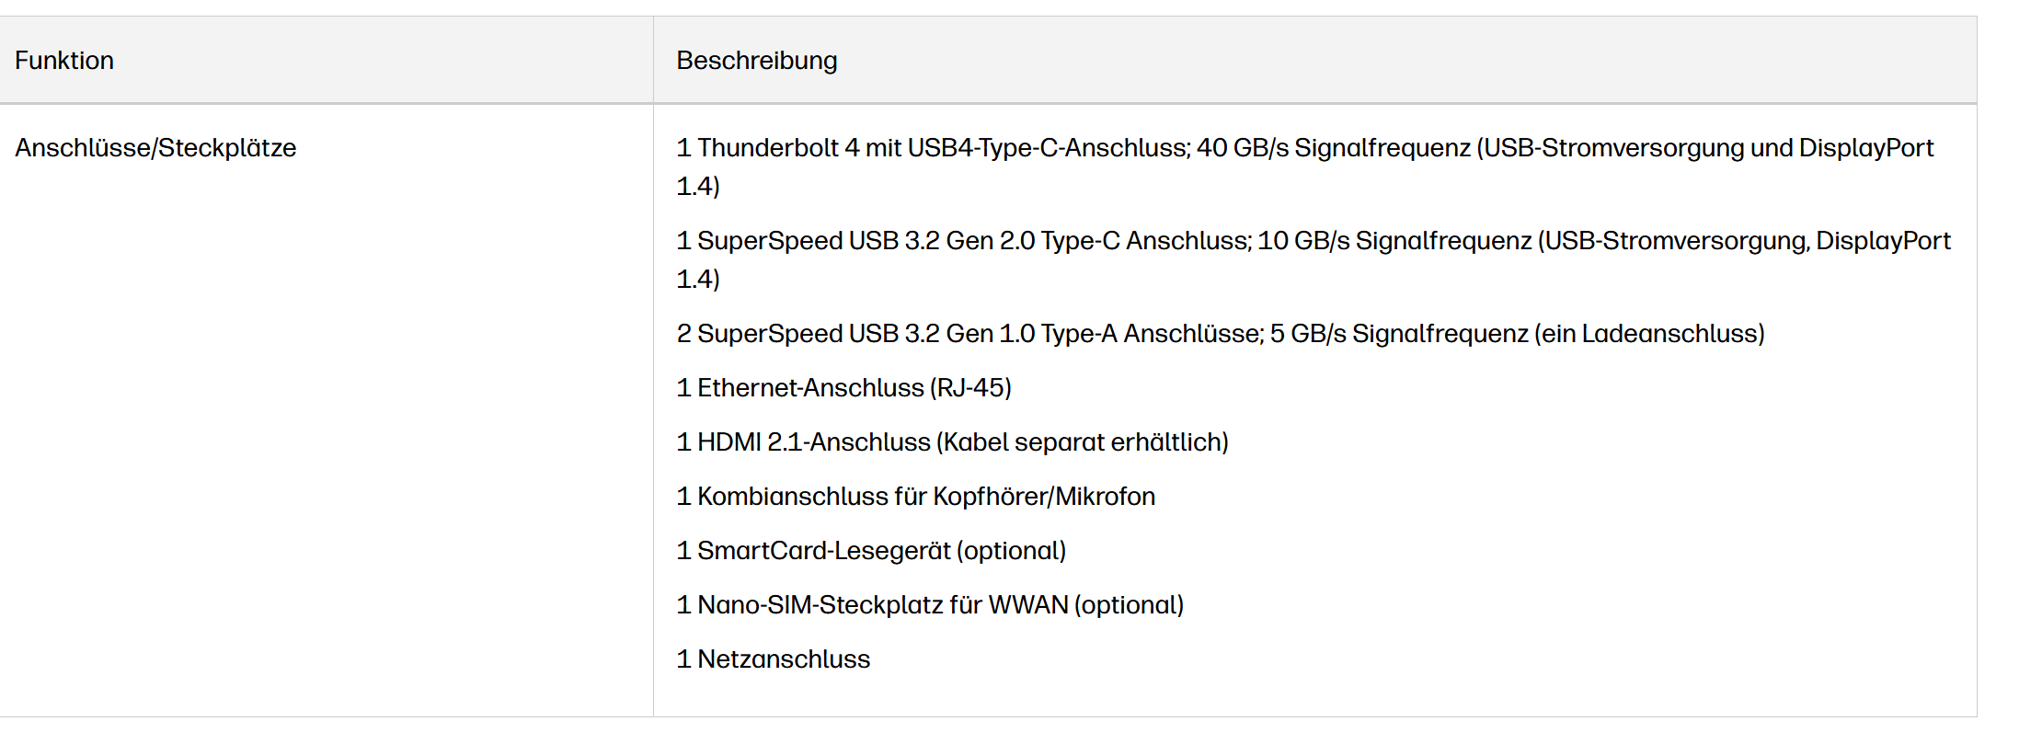The image size is (2019, 733).
Task: Click the Ethernet-Anschluss (RJ-45) text
Action: point(843,388)
